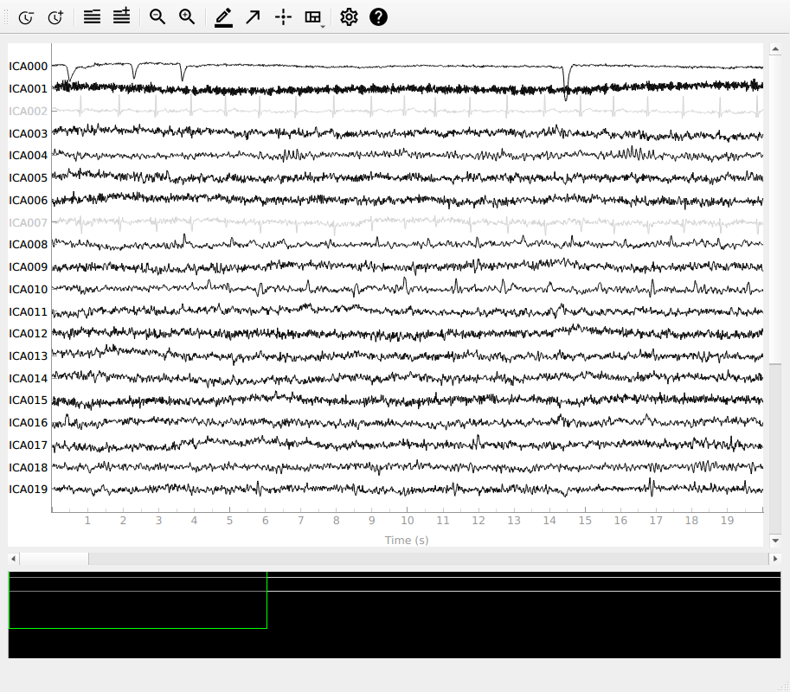Click the ICA006 component label
This screenshot has width=790, height=692.
click(29, 201)
